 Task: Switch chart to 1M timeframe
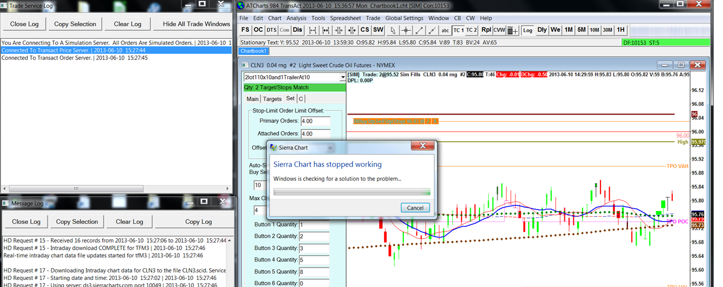568,30
